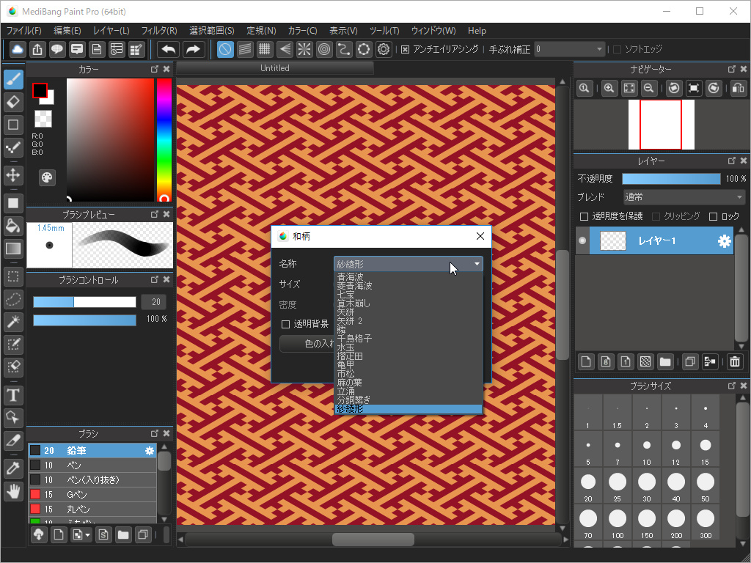
Task: Delete layer with the trash icon
Action: coord(735,361)
